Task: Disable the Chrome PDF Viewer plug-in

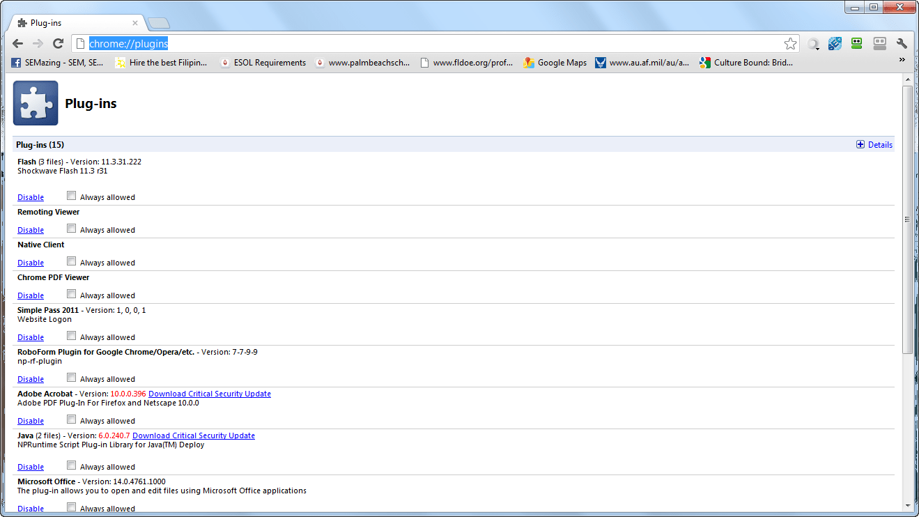Action: click(31, 295)
